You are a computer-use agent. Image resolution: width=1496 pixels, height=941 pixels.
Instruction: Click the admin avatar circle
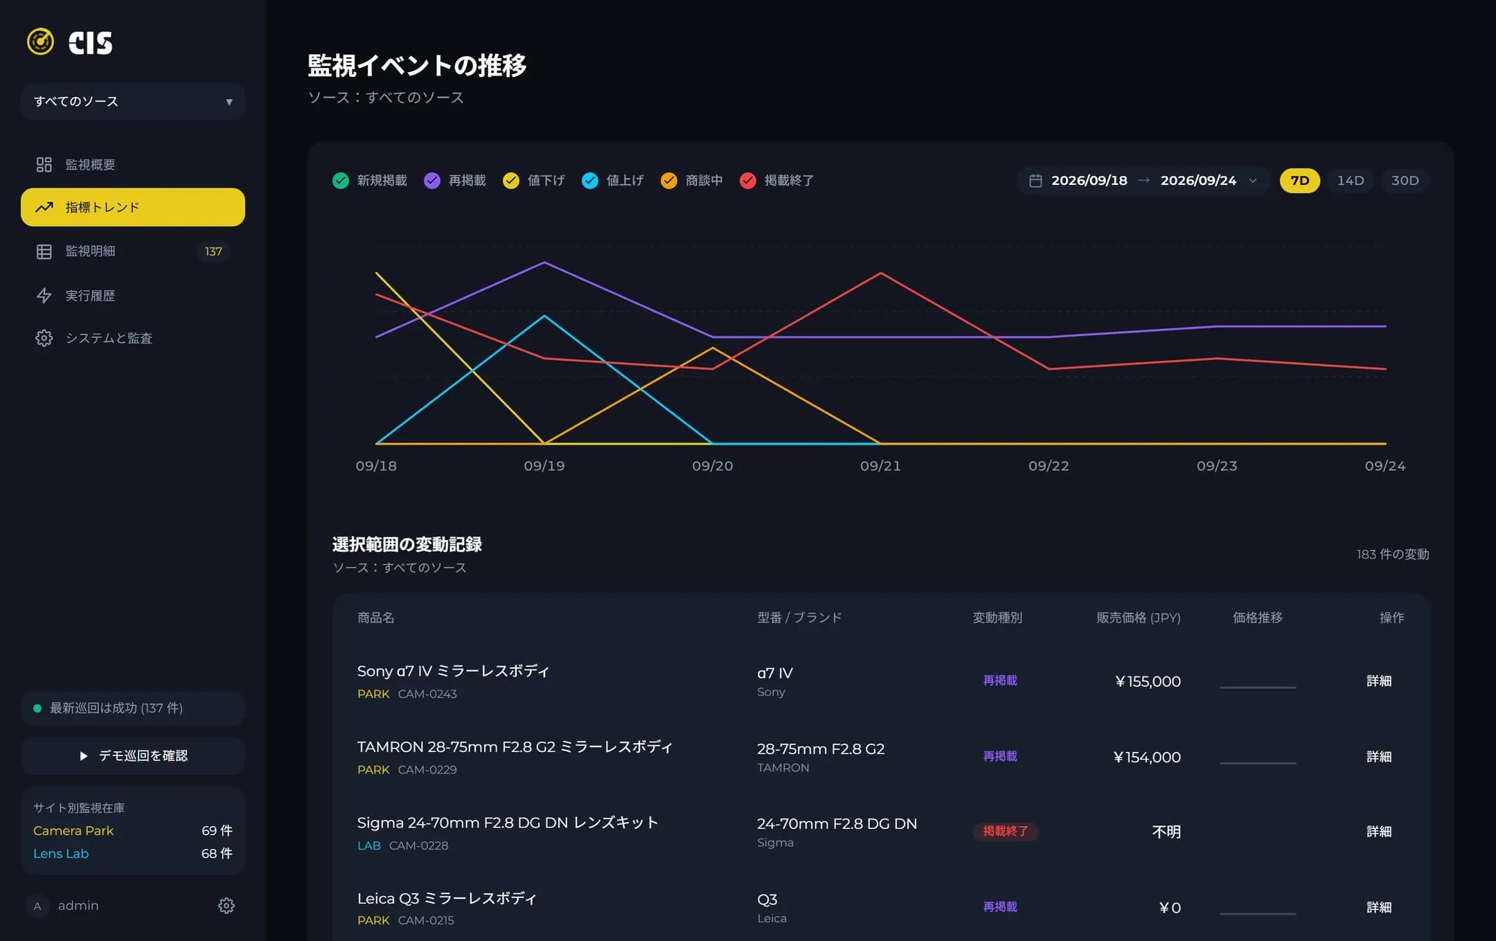[37, 906]
